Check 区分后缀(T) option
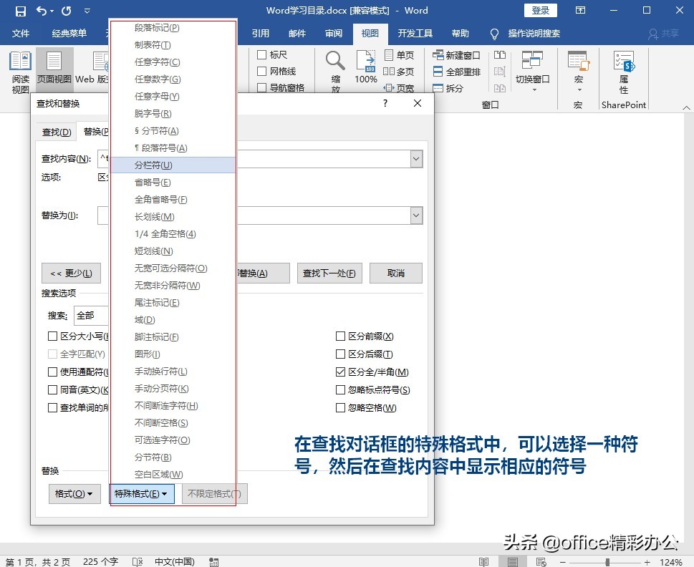The height and width of the screenshot is (567, 694). tap(340, 354)
